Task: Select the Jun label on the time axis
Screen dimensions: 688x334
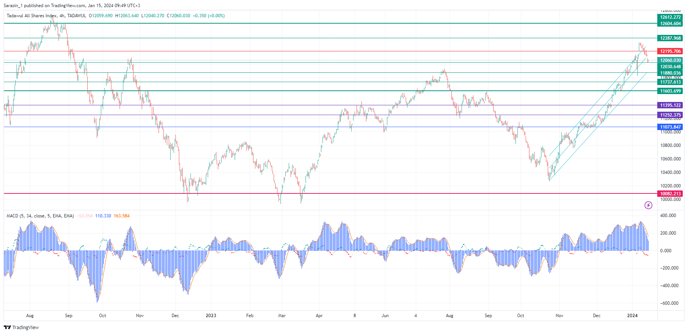Action: pyautogui.click(x=385, y=316)
